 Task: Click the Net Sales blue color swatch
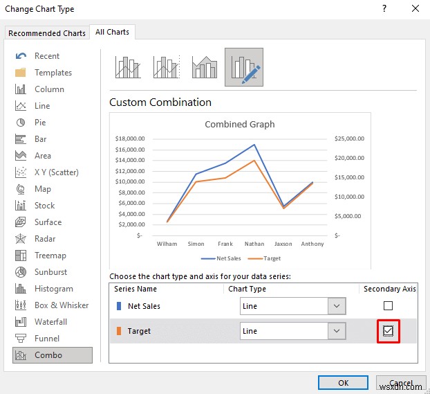[119, 306]
